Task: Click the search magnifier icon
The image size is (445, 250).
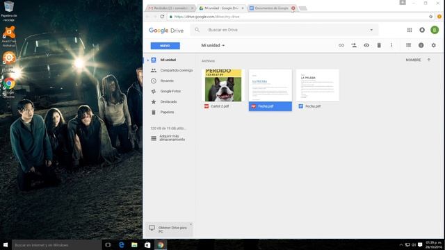Action: click(x=197, y=30)
